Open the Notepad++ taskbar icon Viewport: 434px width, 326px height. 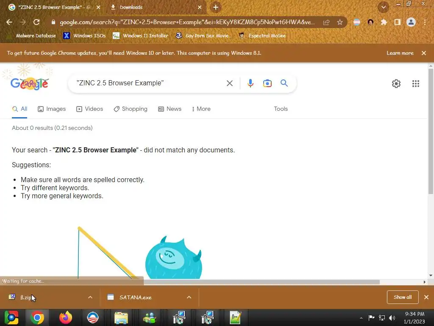pyautogui.click(x=235, y=318)
